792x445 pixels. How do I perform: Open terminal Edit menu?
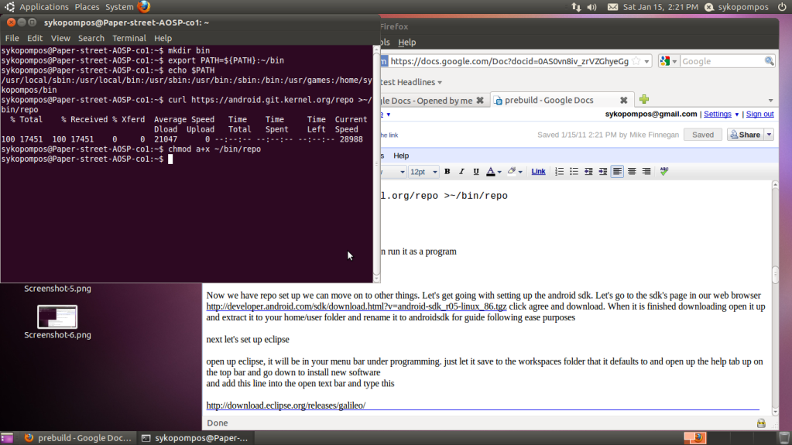35,38
